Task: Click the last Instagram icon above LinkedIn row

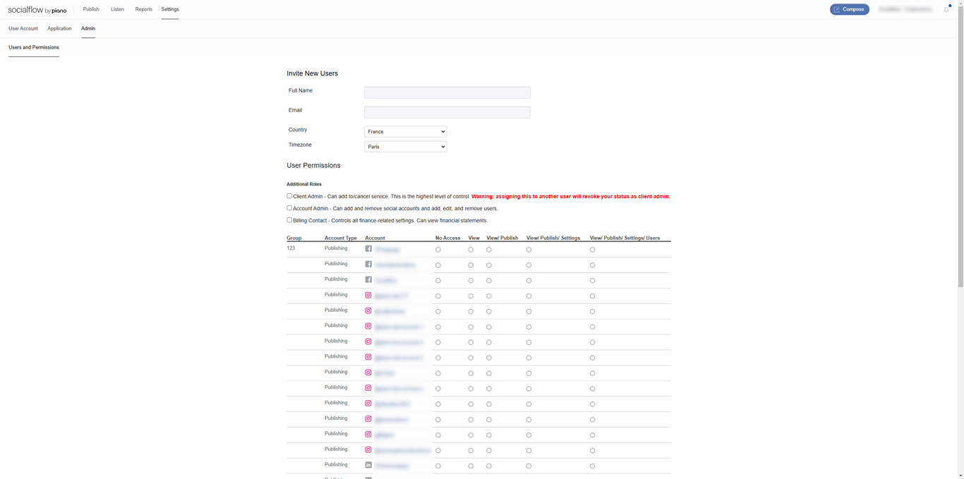Action: pyautogui.click(x=368, y=450)
